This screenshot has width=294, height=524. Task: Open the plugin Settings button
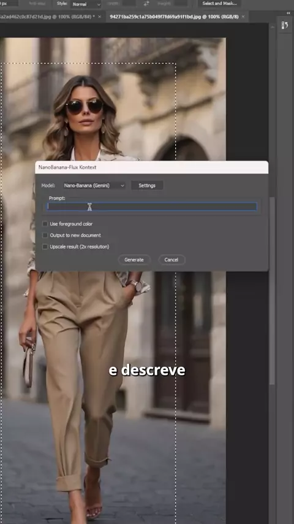147,185
